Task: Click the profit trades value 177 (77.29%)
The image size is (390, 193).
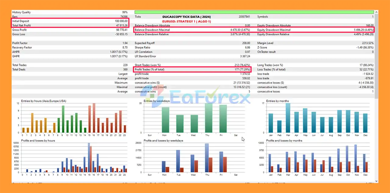Action: tap(243, 70)
